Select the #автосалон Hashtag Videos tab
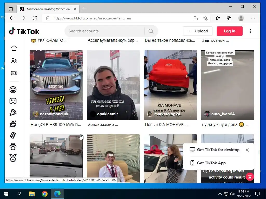Viewport: 266px width, 199px height. (48, 9)
